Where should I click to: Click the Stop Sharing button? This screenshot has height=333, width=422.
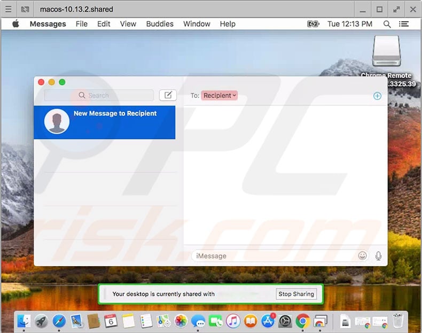click(x=296, y=294)
